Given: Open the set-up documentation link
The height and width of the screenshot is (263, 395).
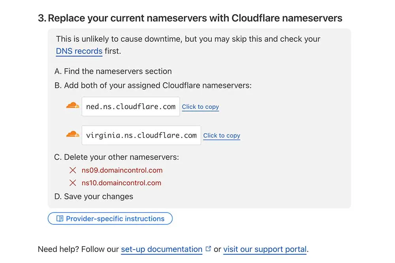Looking at the screenshot, I should coord(161,249).
